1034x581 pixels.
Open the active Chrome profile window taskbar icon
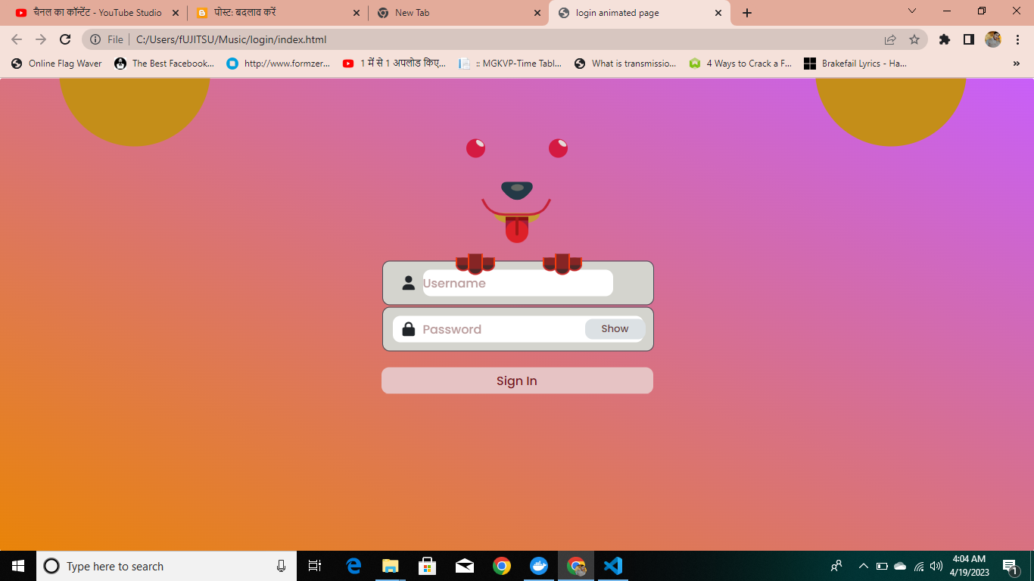tap(577, 566)
